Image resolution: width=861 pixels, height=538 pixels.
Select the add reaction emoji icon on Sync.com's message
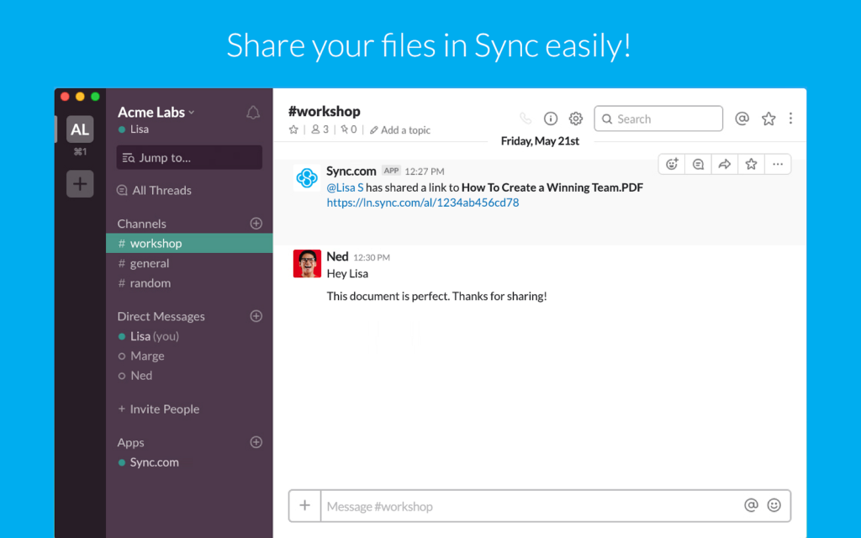point(672,164)
